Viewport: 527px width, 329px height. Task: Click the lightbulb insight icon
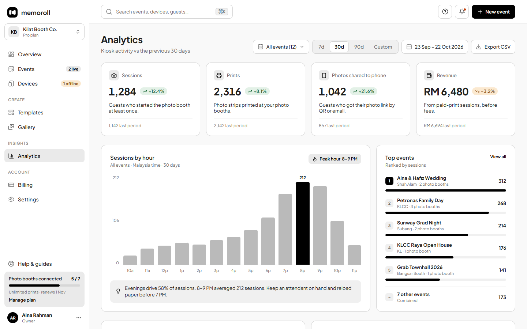118,291
